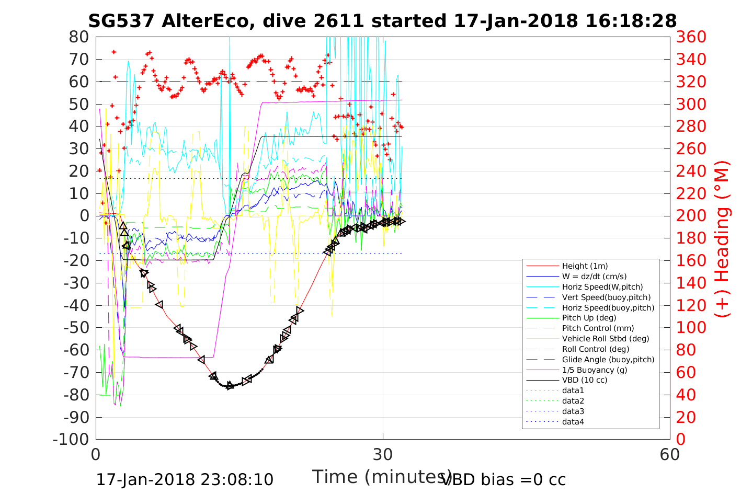This screenshot has height=494, width=741.
Task: Click the black '70' y-axis tick label
Action: (x=79, y=59)
